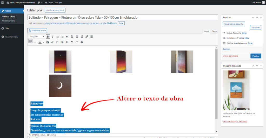Click the featured image to edit
266x138 pixels.
pos(236,90)
